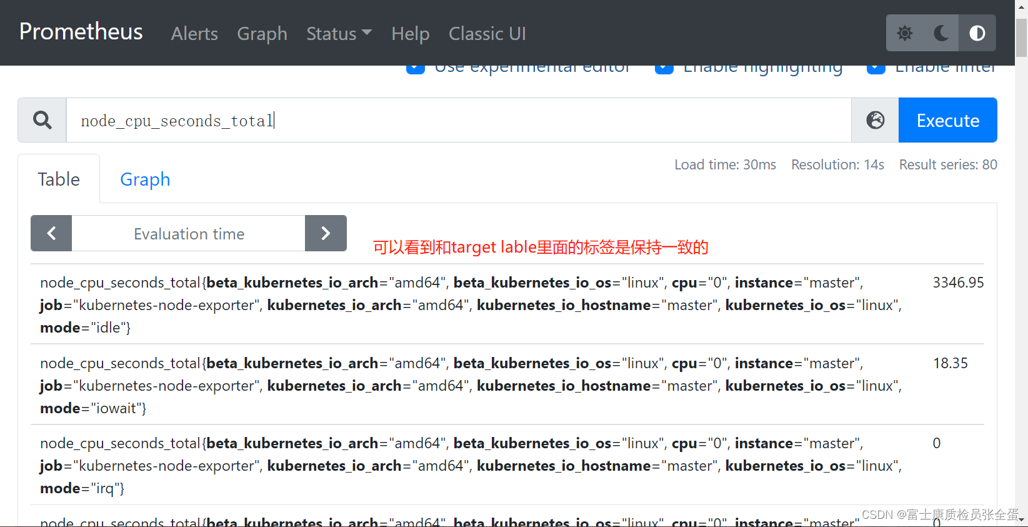
Task: Open Graph in the top navigation
Action: coord(262,33)
